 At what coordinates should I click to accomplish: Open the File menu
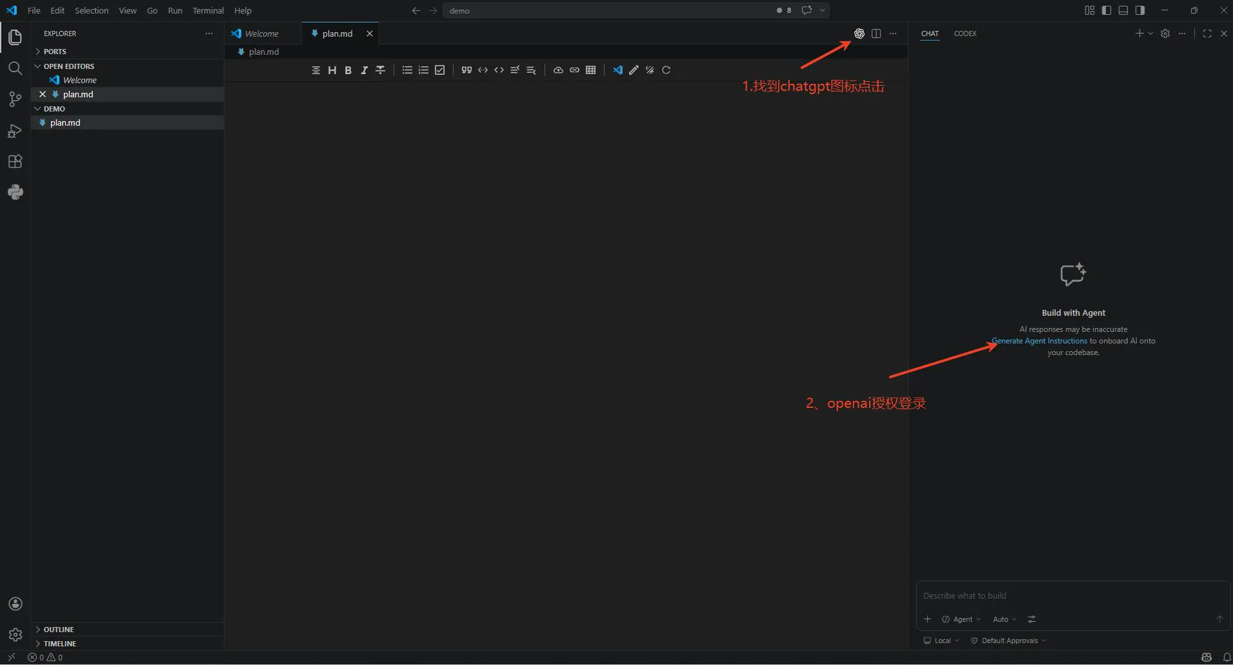pyautogui.click(x=34, y=10)
